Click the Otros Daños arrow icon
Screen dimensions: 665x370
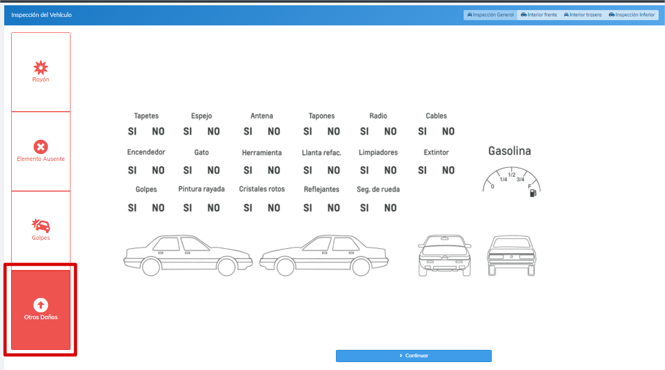click(41, 305)
